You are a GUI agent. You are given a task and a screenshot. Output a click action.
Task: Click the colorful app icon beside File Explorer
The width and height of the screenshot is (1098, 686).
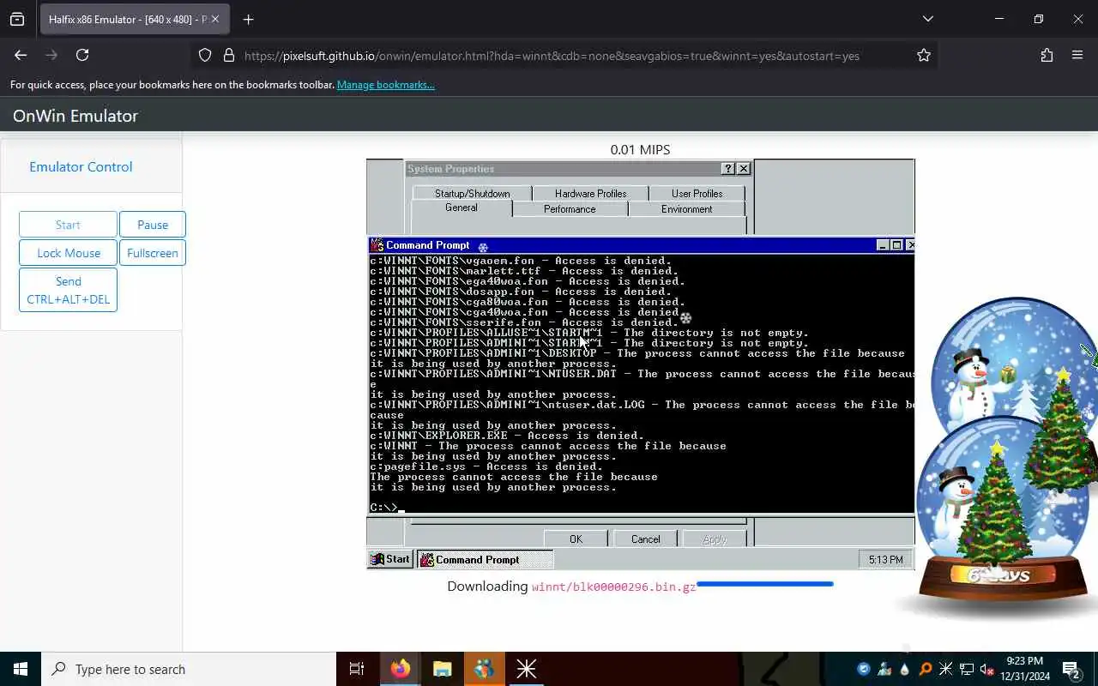tap(484, 669)
